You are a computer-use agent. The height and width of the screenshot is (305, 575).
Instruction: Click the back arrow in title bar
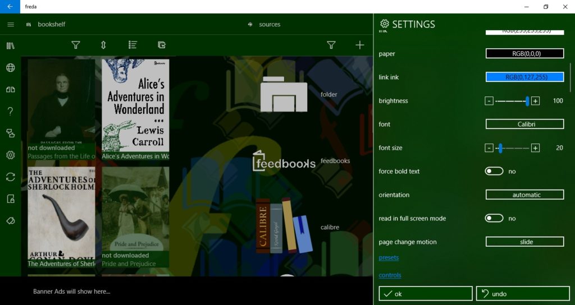[10, 7]
